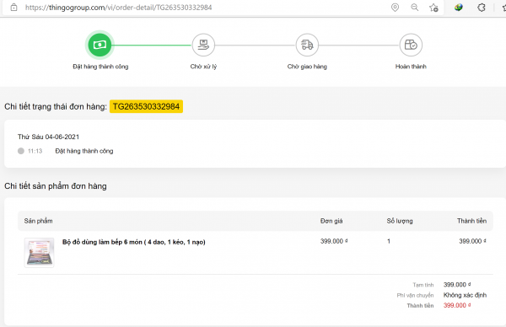Image resolution: width=506 pixels, height=327 pixels.
Task: Click Không xác định shipping fee value
Action: tap(465, 295)
